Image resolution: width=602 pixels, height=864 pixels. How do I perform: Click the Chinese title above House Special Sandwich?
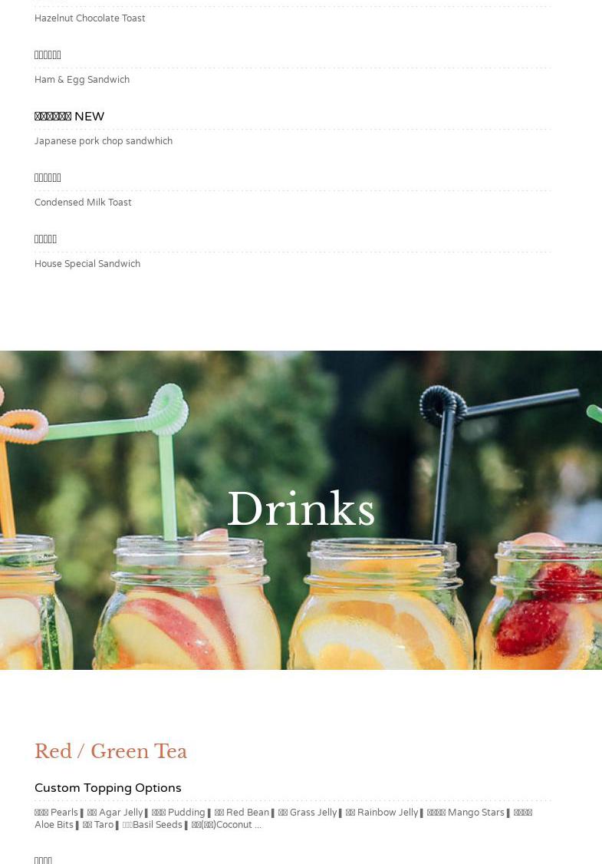46,239
